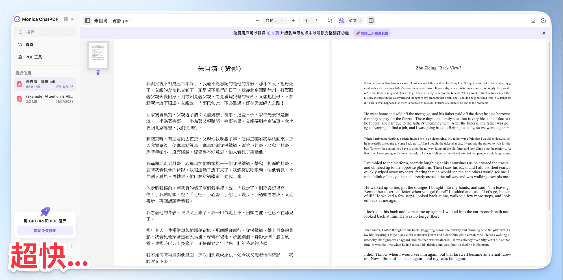Collapse the Monica ChatPDF left sidebar
The image size is (563, 280).
pos(73,19)
